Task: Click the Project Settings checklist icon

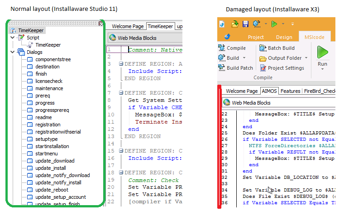Action: coord(263,68)
